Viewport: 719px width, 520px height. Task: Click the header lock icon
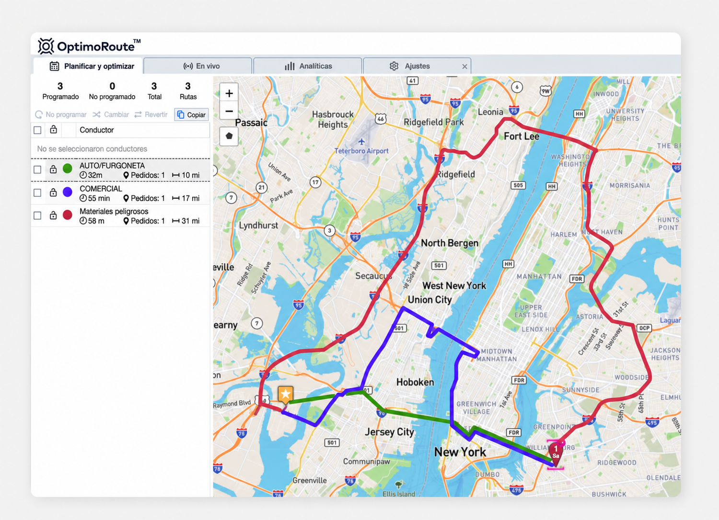click(54, 129)
